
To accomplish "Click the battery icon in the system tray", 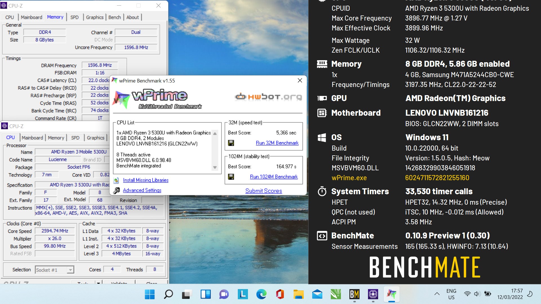I will (487, 294).
